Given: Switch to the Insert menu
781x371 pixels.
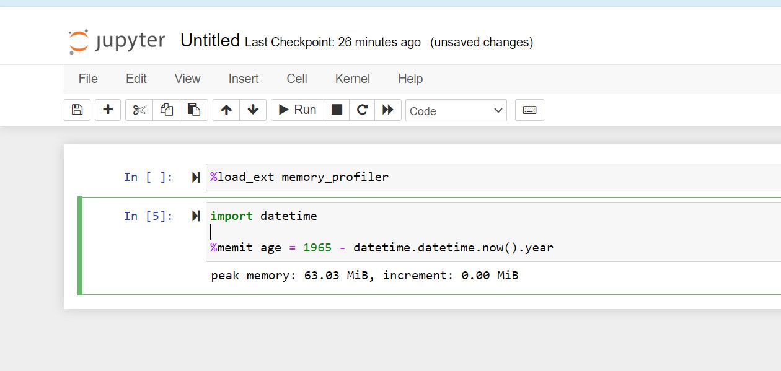Looking at the screenshot, I should (243, 79).
